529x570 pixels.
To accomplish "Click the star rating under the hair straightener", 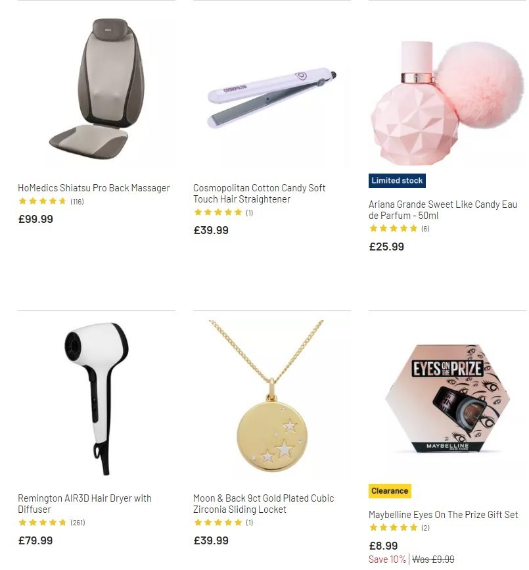I will (223, 212).
